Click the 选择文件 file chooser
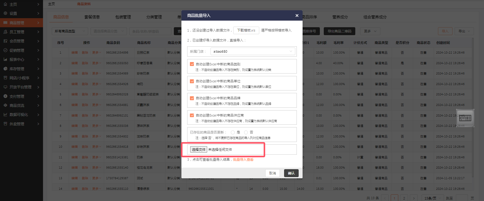Viewport: 484px width, 201px height. (x=198, y=150)
